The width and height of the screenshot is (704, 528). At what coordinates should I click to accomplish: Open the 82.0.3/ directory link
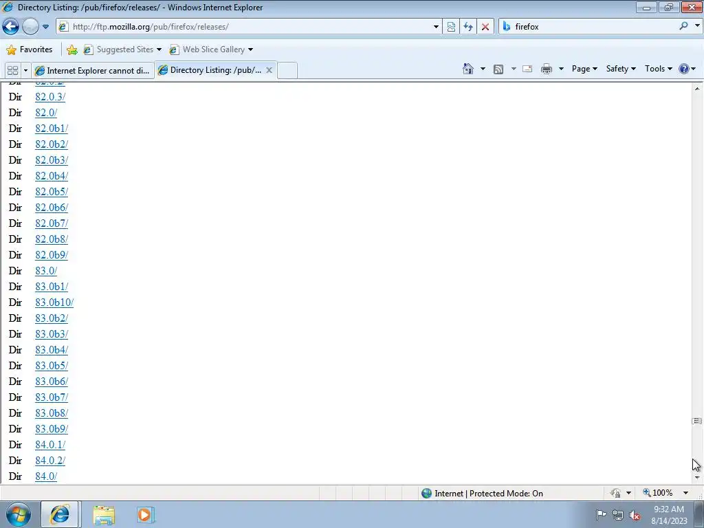coord(50,96)
